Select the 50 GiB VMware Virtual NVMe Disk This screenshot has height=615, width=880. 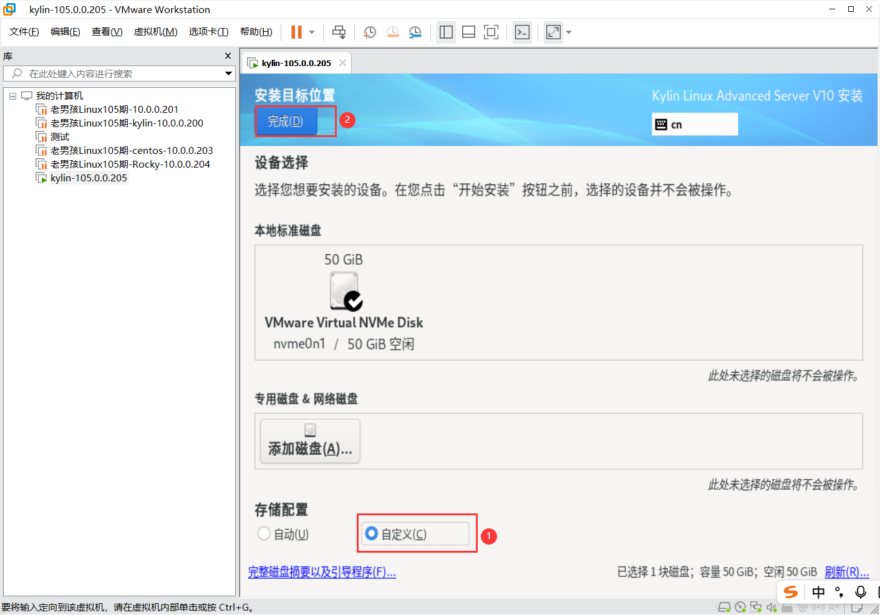coord(344,302)
